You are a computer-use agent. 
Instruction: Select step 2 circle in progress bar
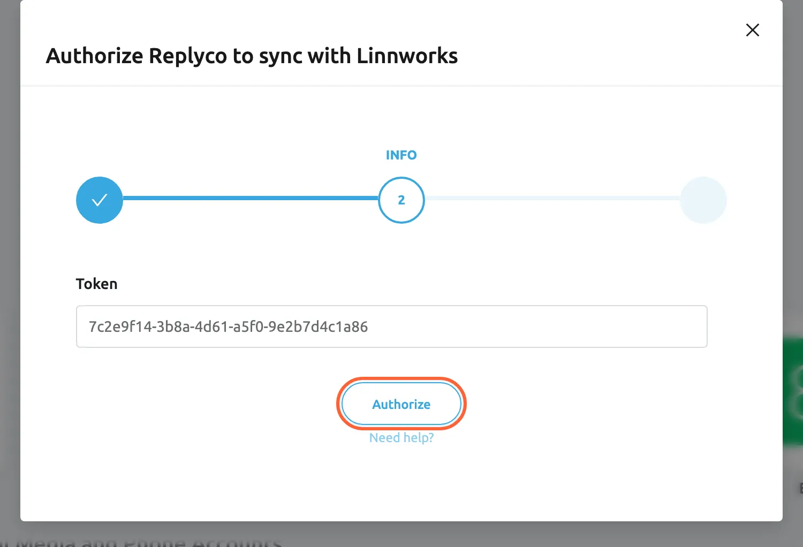coord(401,200)
